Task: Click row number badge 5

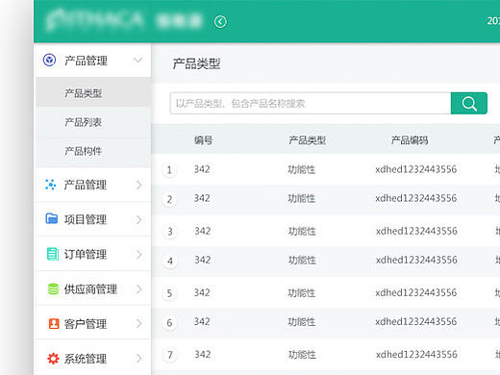Action: point(169,293)
